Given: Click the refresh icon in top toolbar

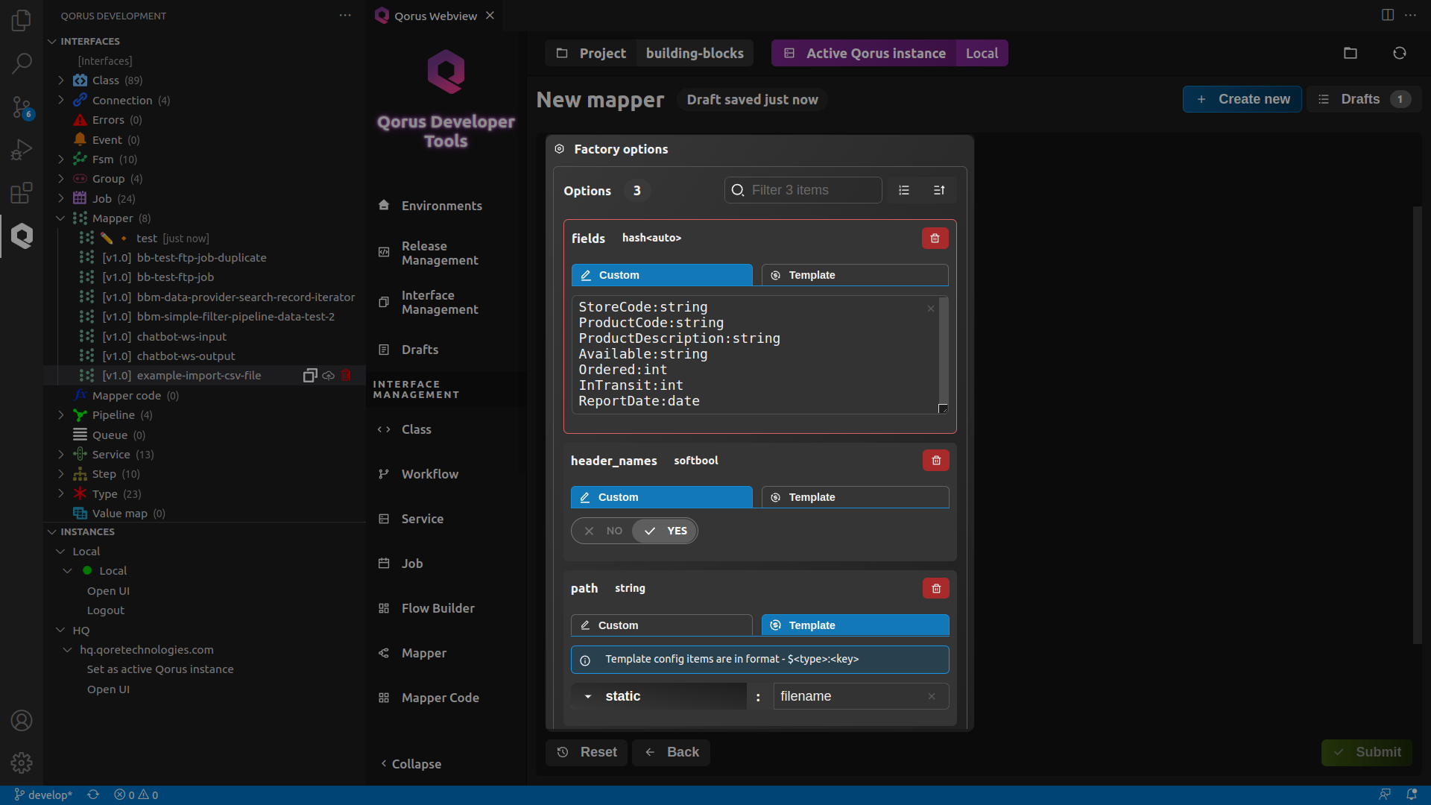Looking at the screenshot, I should point(1400,53).
